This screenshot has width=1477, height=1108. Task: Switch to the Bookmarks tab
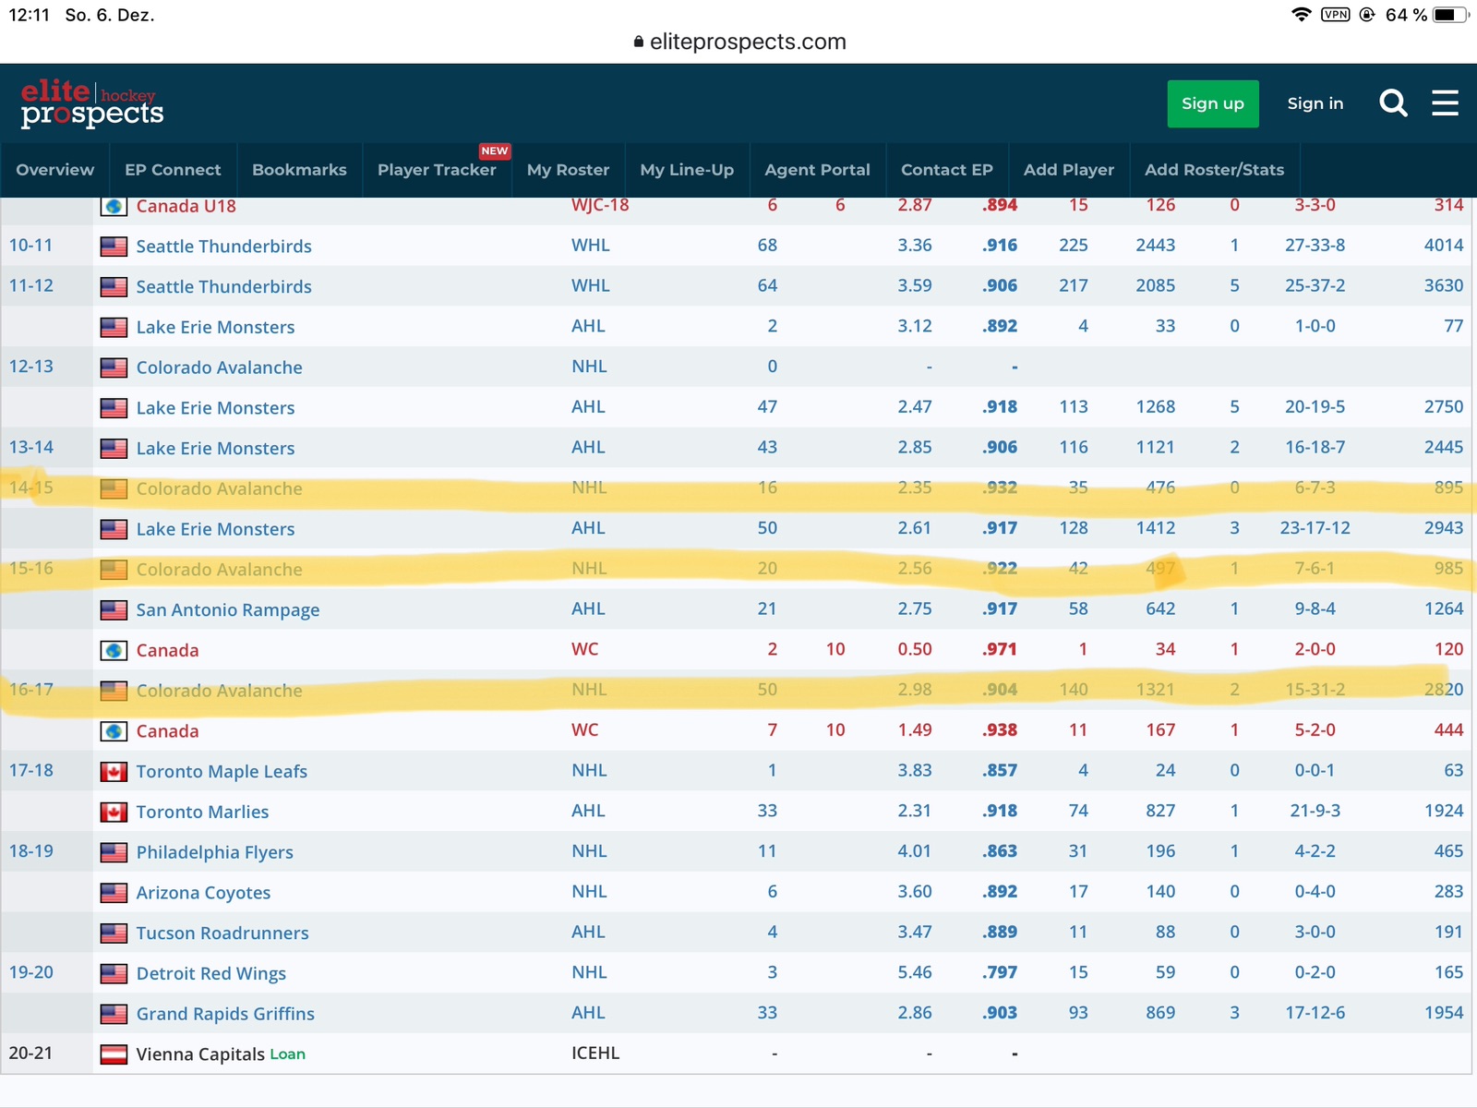pos(299,170)
